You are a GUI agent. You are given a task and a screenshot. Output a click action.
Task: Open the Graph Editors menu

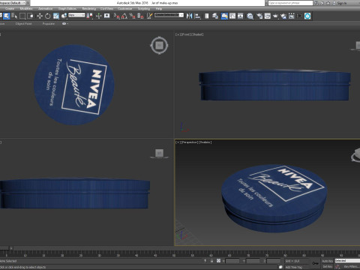click(67, 8)
